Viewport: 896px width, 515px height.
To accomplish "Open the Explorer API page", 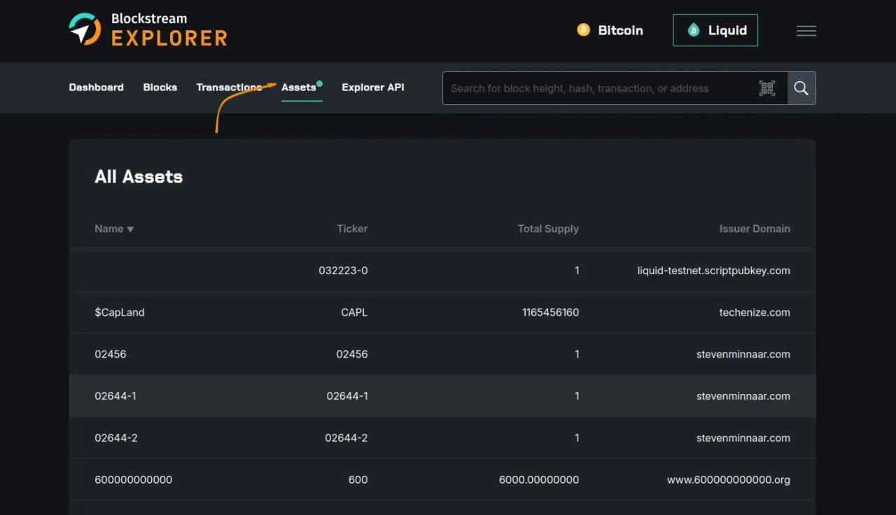I will coord(372,87).
